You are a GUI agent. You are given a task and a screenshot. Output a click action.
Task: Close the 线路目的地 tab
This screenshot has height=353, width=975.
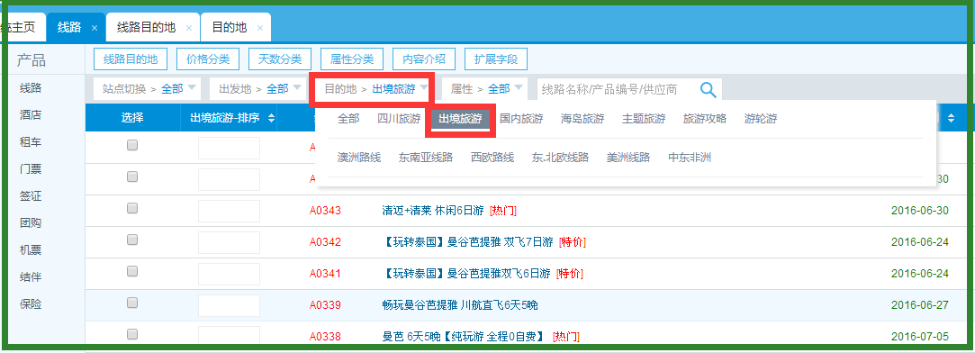(x=189, y=28)
